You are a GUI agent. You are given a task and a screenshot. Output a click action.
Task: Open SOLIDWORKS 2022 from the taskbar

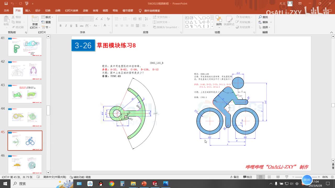pos(154,184)
